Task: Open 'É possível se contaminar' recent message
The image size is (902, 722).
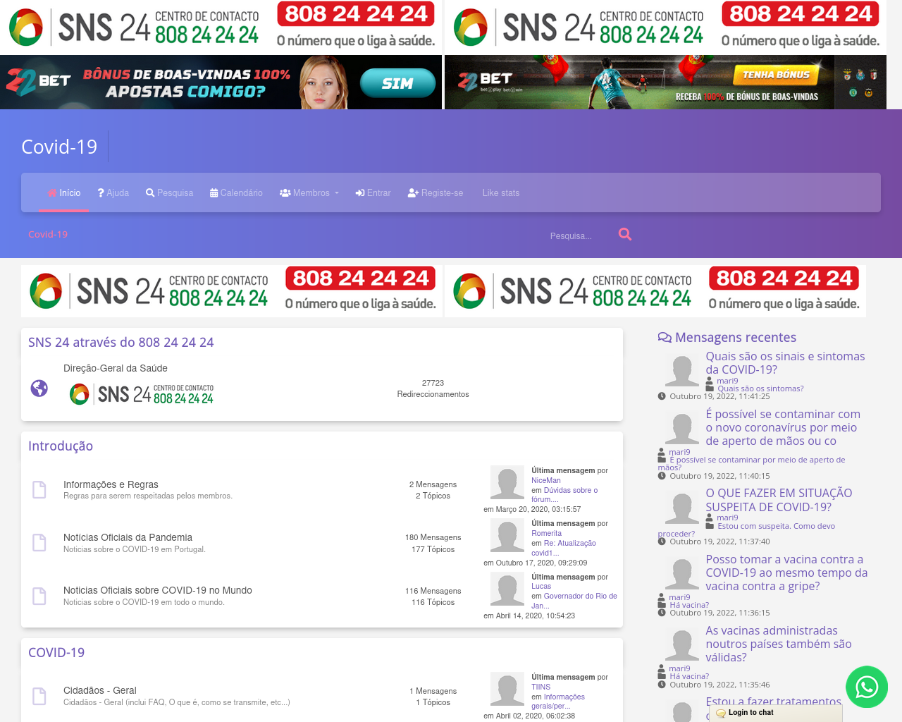Action: (783, 427)
